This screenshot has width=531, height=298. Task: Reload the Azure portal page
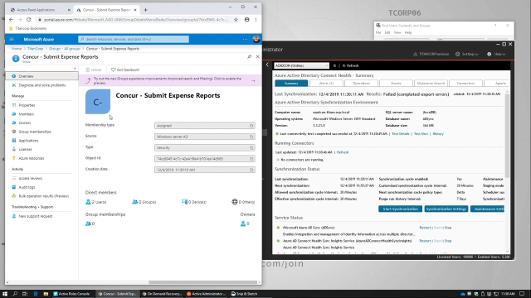[29, 20]
